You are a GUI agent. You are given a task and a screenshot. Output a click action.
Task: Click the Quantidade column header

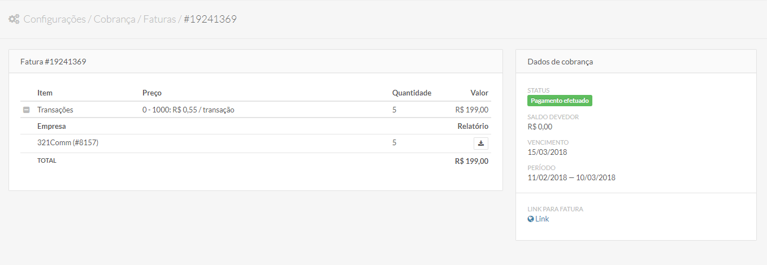coord(411,93)
